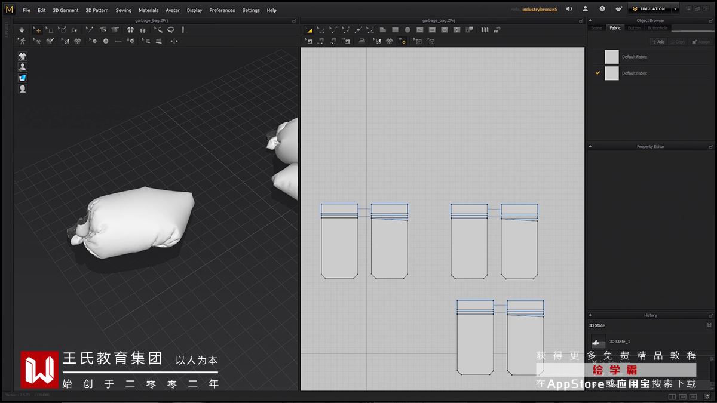
Task: Toggle avatar display icon in 3D view
Action: click(x=23, y=67)
